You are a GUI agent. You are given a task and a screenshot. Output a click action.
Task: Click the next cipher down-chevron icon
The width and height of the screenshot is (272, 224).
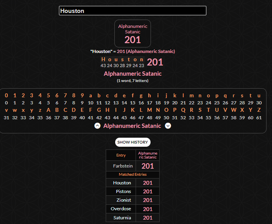tap(168, 126)
